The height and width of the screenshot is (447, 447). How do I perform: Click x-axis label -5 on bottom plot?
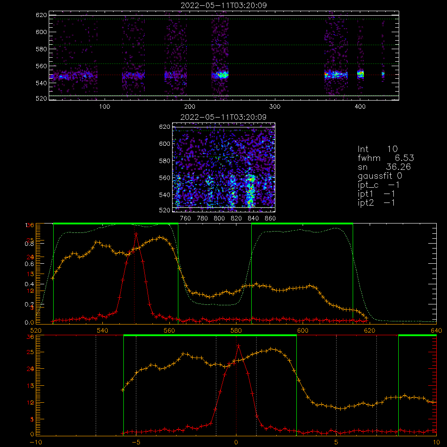coord(136,442)
